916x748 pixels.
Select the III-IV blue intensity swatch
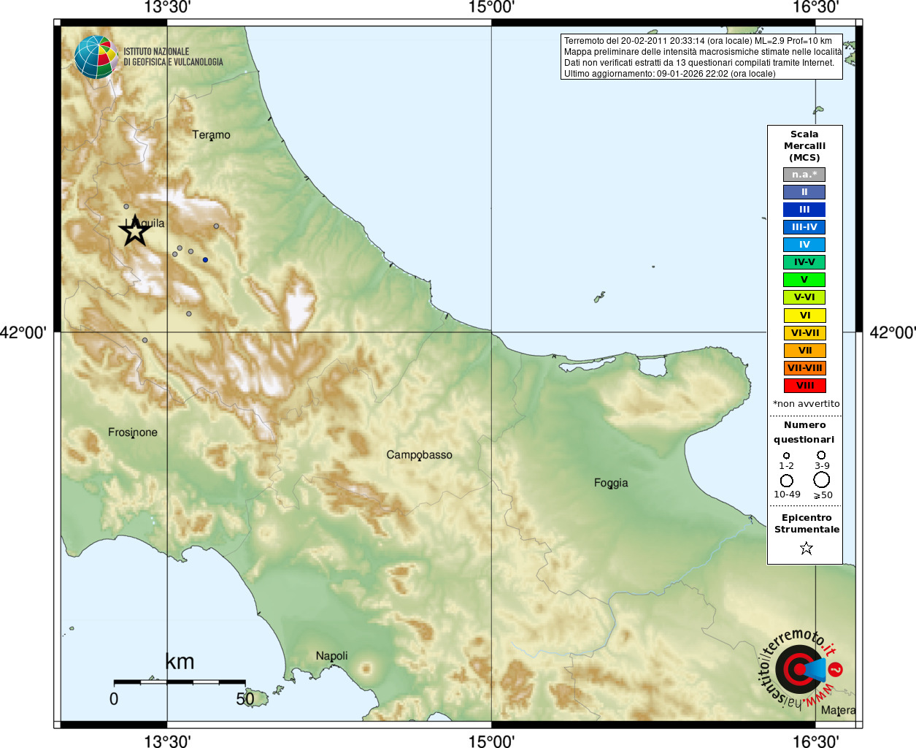804,227
